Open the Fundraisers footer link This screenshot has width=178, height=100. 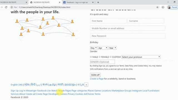pyautogui.click(x=154, y=91)
